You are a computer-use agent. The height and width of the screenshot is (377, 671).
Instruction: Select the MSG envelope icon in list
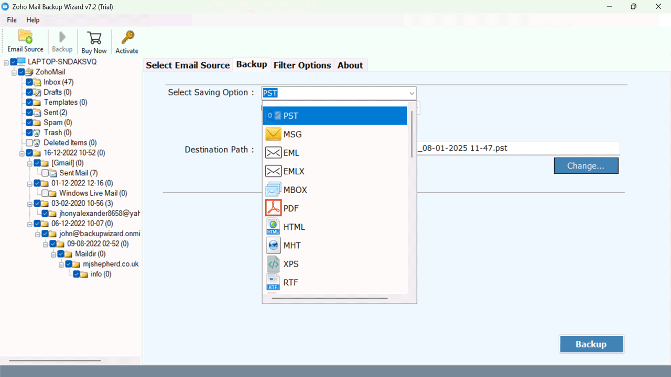click(273, 134)
